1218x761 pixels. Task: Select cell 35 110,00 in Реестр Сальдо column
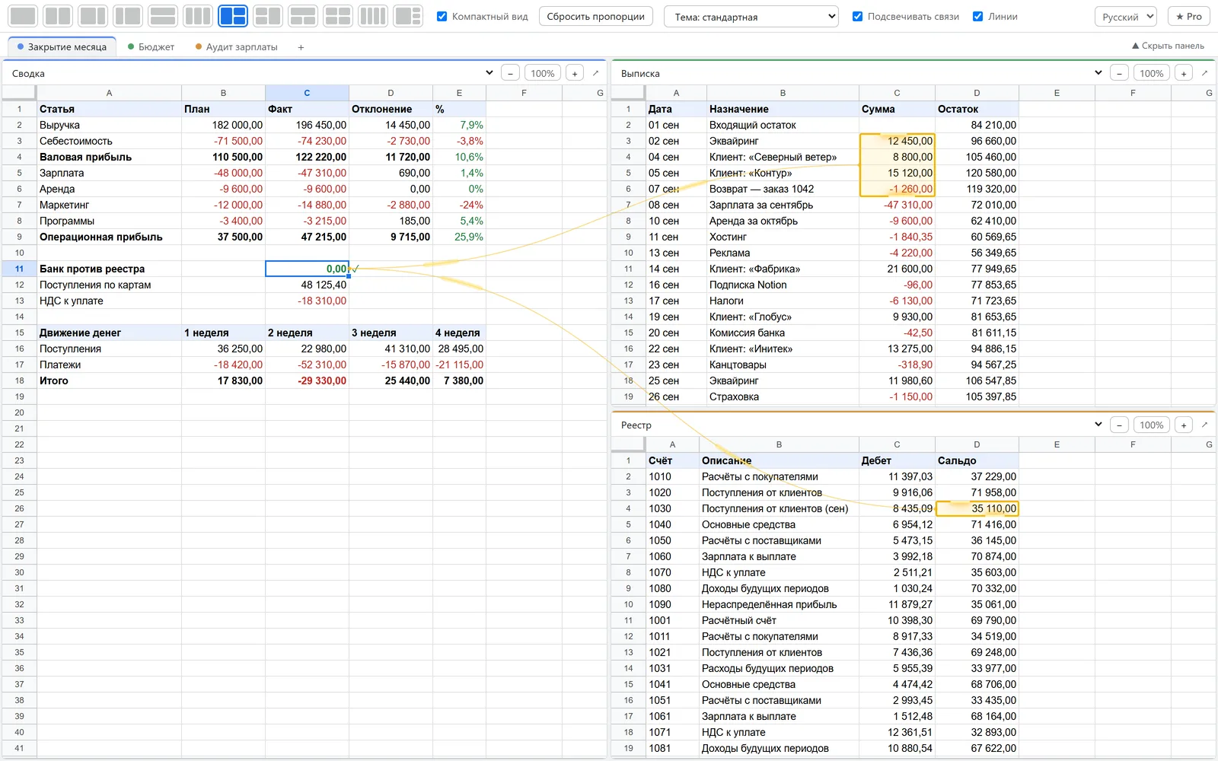977,508
